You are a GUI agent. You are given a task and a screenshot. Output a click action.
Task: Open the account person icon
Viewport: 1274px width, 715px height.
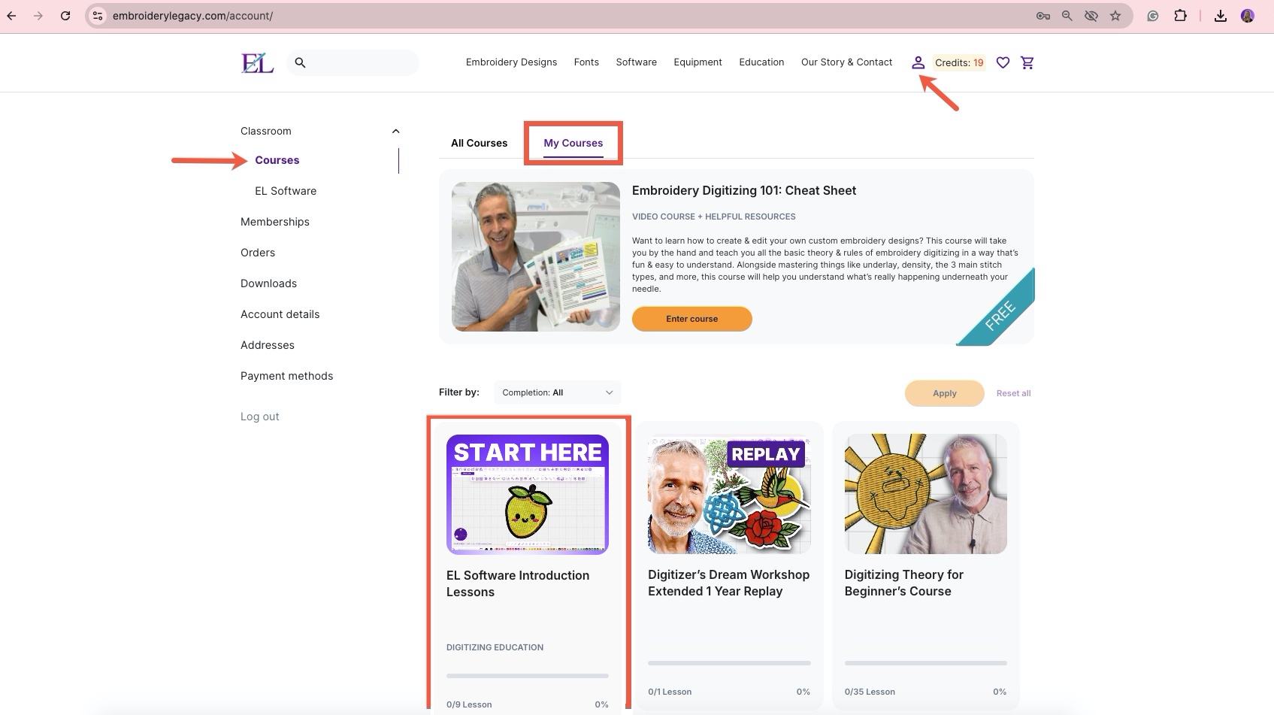(x=918, y=62)
